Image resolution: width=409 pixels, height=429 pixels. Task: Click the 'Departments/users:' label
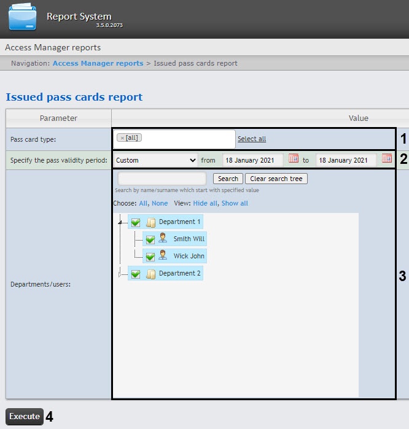41,285
